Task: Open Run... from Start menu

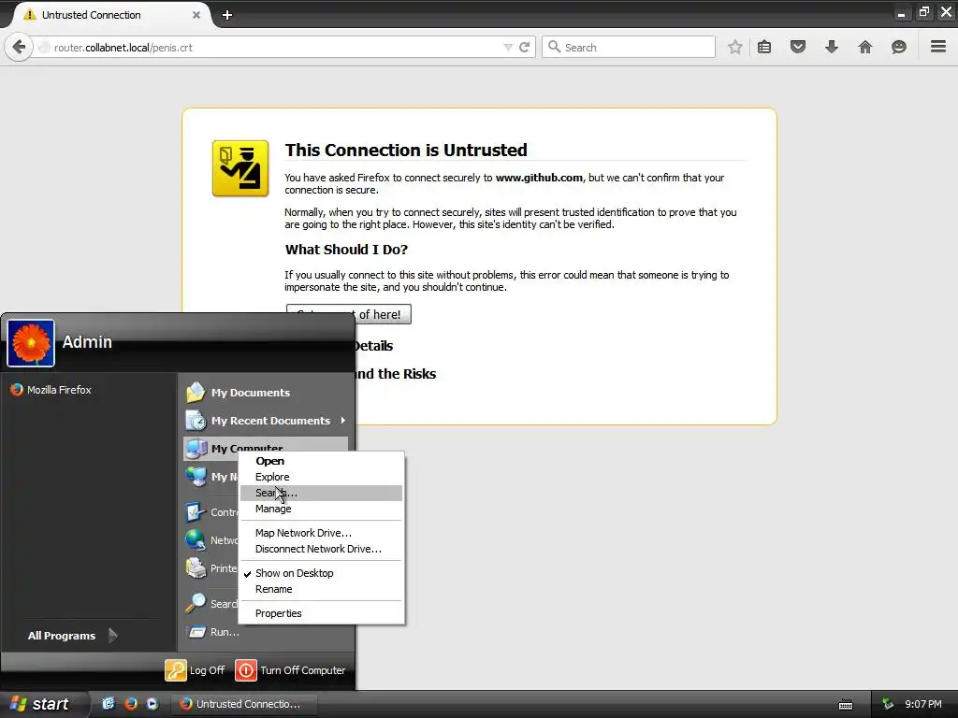Action: [214, 632]
